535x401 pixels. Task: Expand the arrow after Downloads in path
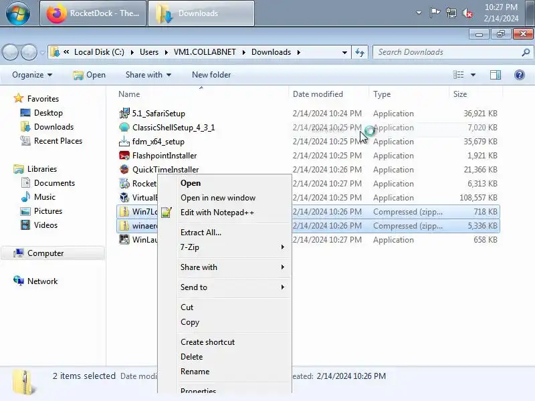pos(298,52)
